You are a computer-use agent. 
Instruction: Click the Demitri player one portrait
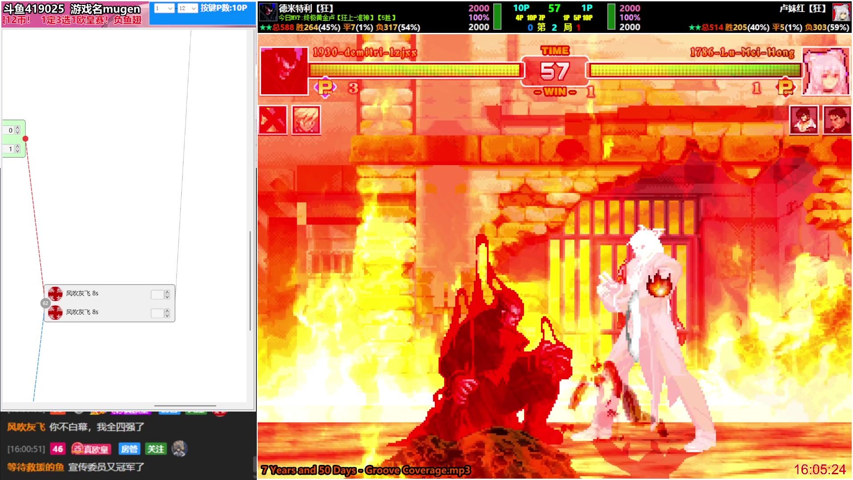pos(284,71)
